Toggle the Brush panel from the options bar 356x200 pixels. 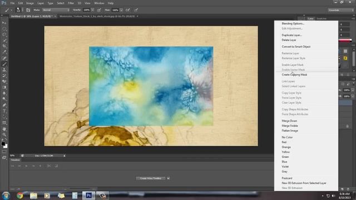(28, 10)
